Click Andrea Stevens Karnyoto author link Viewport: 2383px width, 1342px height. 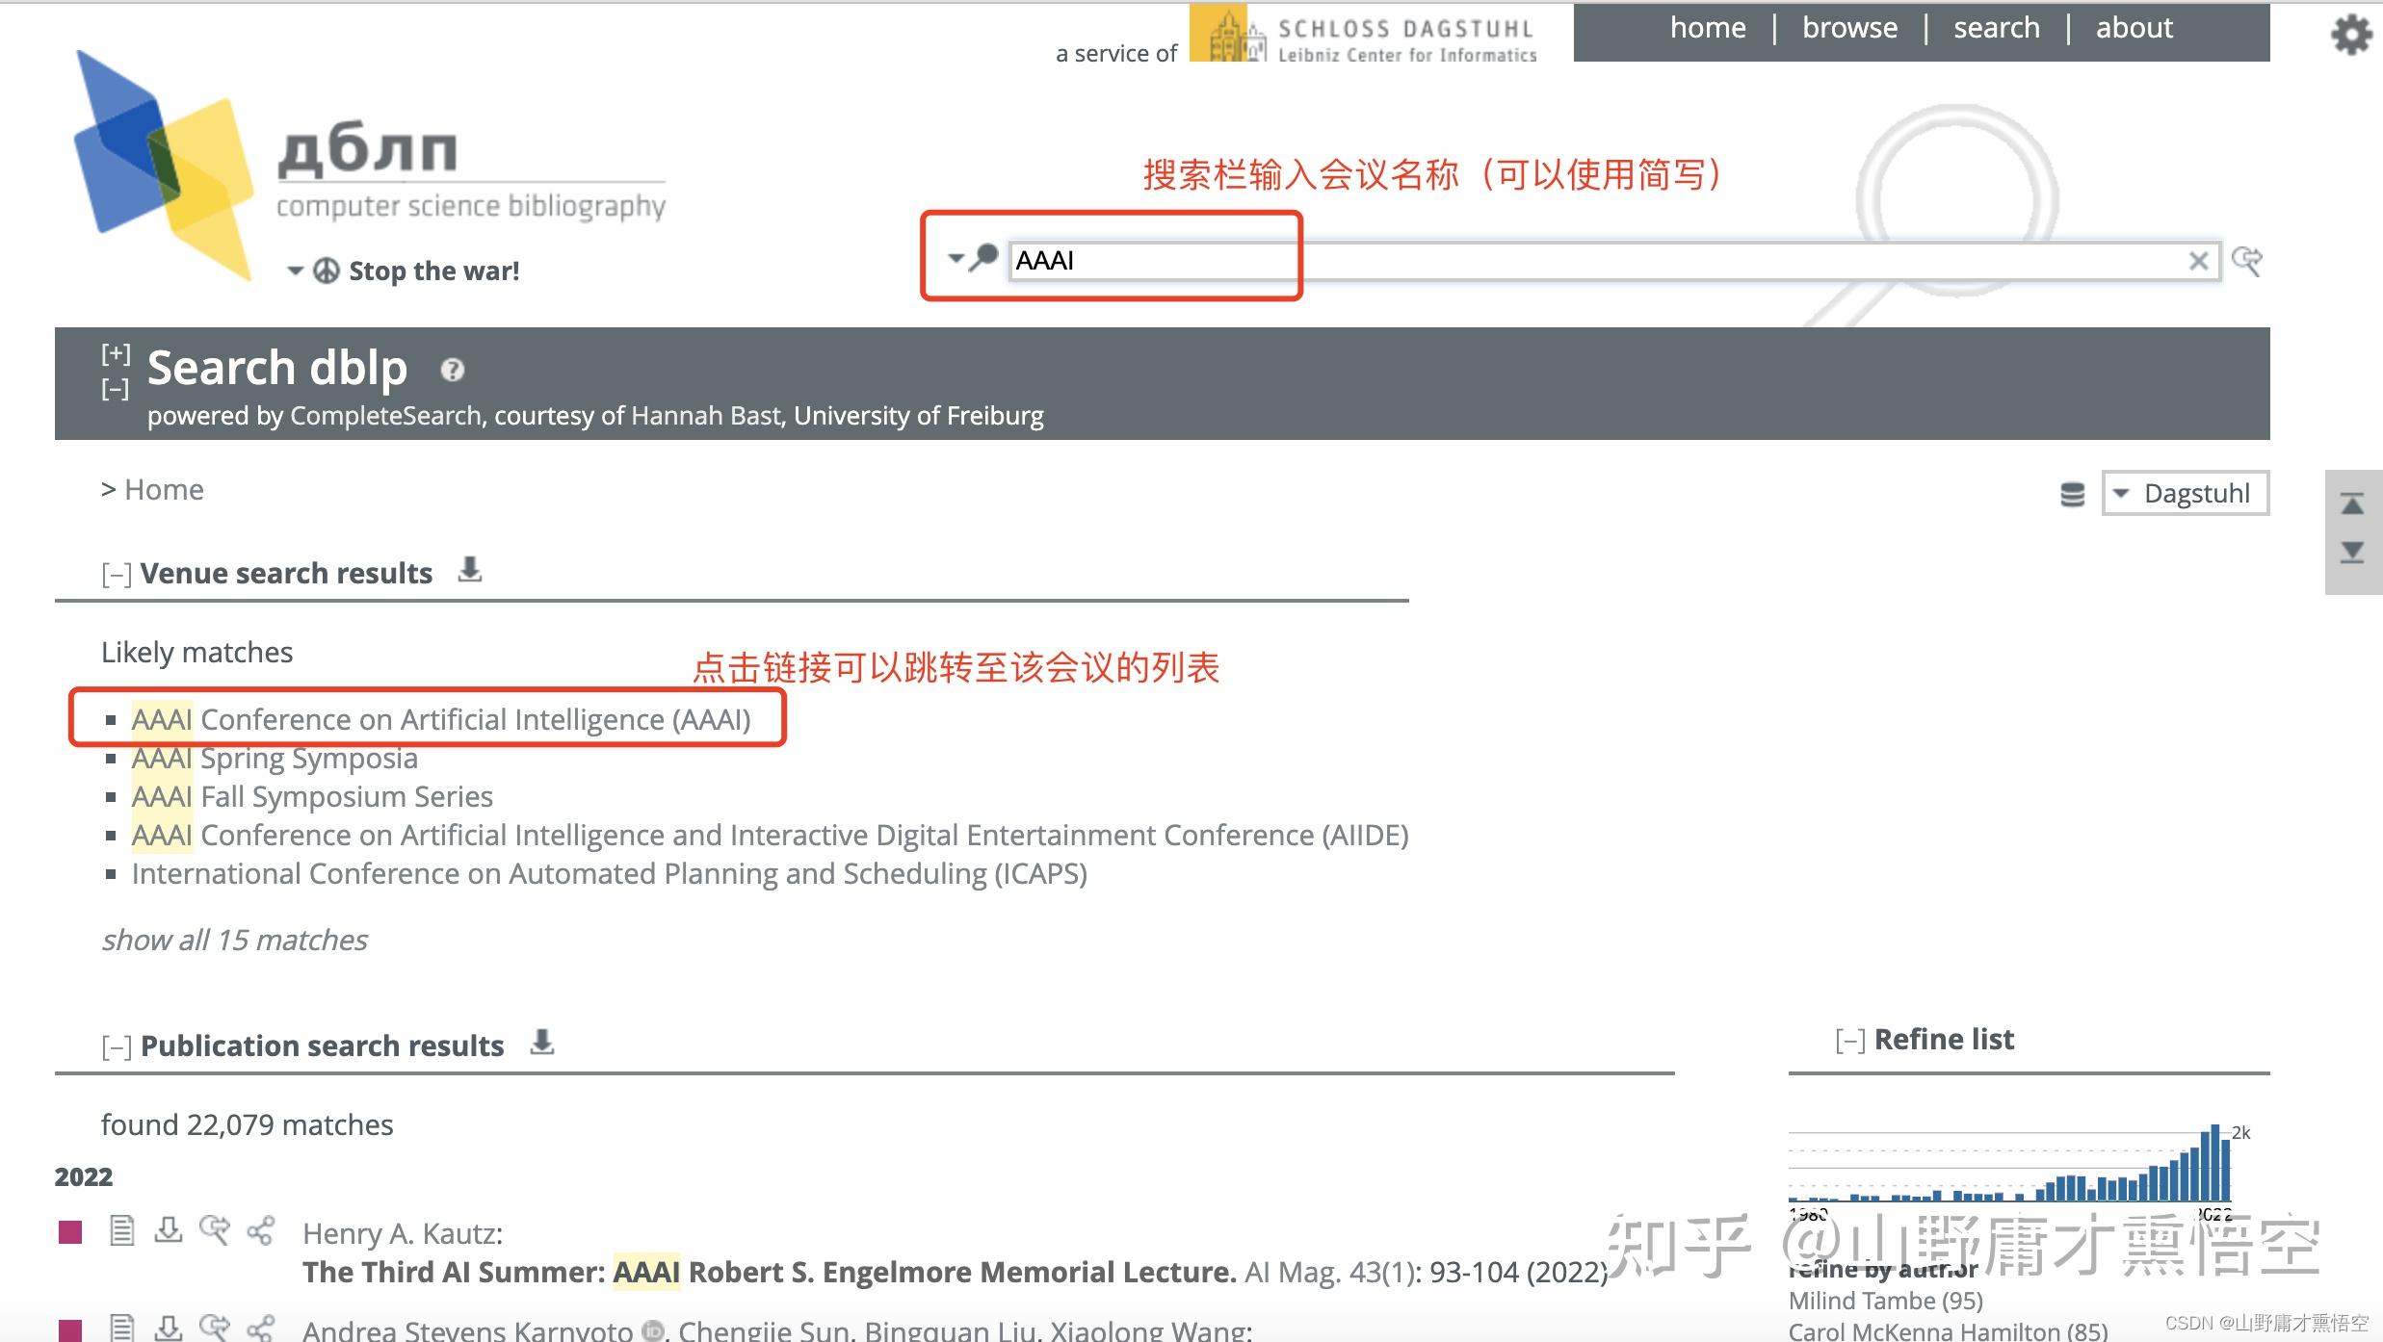(467, 1330)
